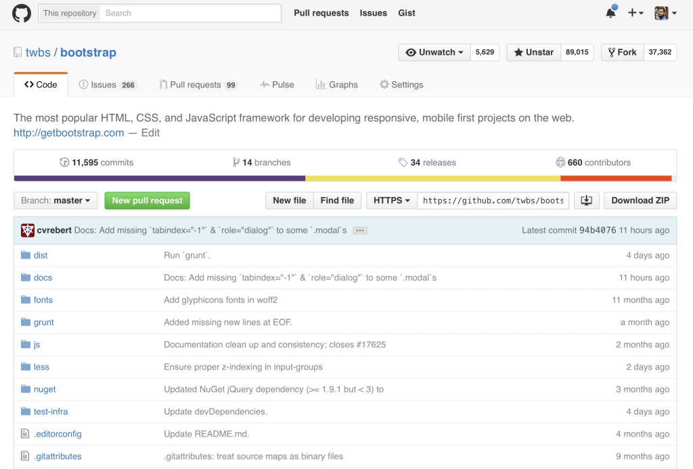Open the Branch: master dropdown
The height and width of the screenshot is (469, 693).
(55, 200)
